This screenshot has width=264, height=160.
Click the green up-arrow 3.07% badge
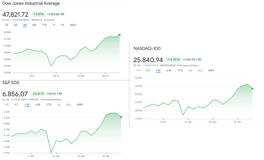(38, 14)
